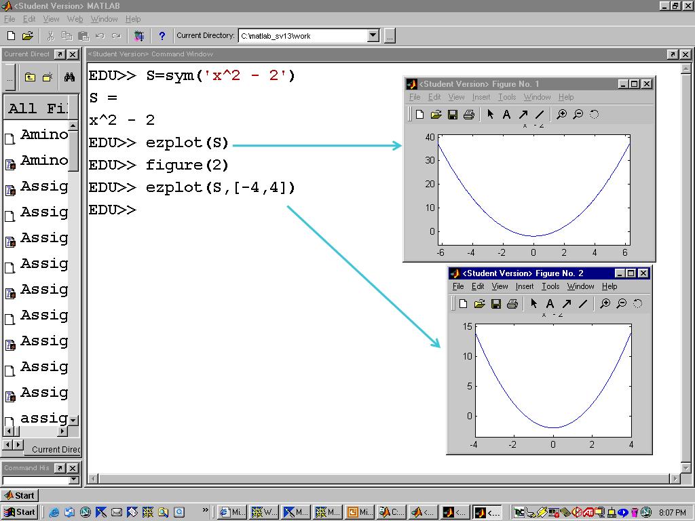Select the first Amino file in list
This screenshot has width=695, height=521.
[37, 135]
